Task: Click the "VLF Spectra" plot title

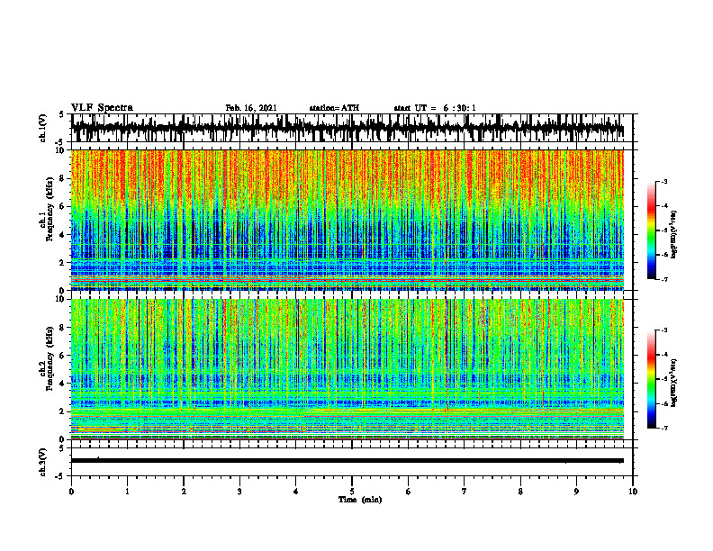Action: click(102, 108)
